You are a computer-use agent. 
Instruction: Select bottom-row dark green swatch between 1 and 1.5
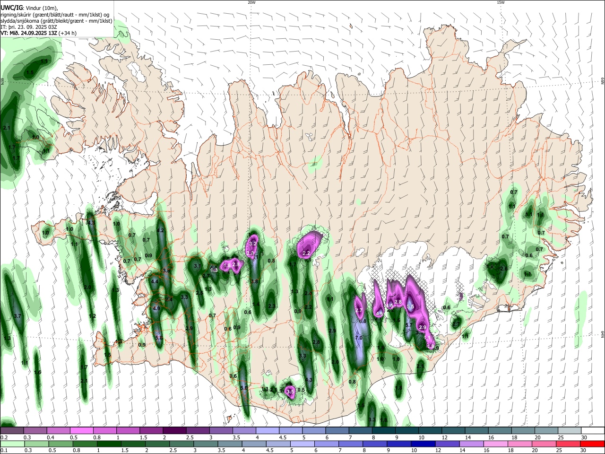109,444
